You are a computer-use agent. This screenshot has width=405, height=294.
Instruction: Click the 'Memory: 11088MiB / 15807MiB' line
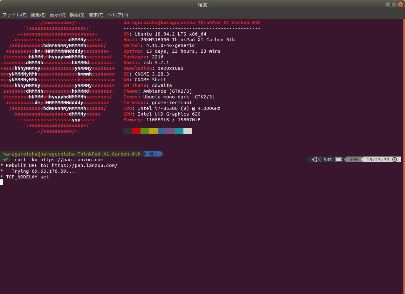pos(162,120)
